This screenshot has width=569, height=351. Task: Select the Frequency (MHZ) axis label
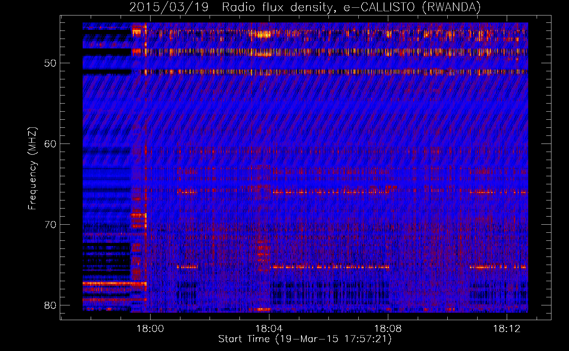coord(32,168)
